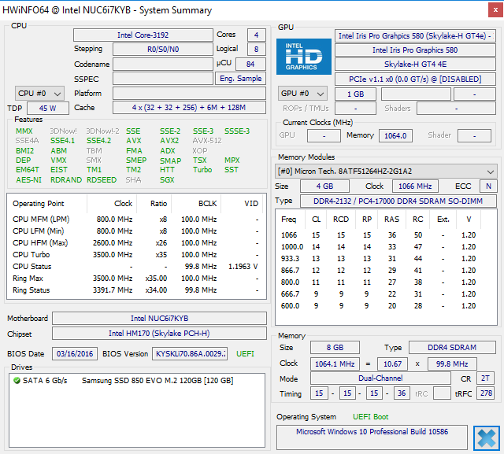Click the VID column header
This screenshot has height=454, width=504.
pos(251,204)
